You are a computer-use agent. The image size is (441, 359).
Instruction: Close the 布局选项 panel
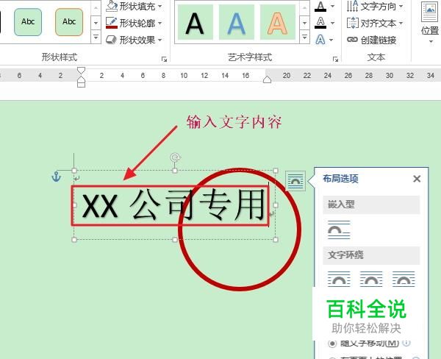[417, 179]
